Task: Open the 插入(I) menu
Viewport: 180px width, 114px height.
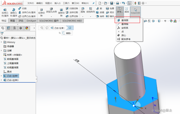Action: (x=57, y=3)
